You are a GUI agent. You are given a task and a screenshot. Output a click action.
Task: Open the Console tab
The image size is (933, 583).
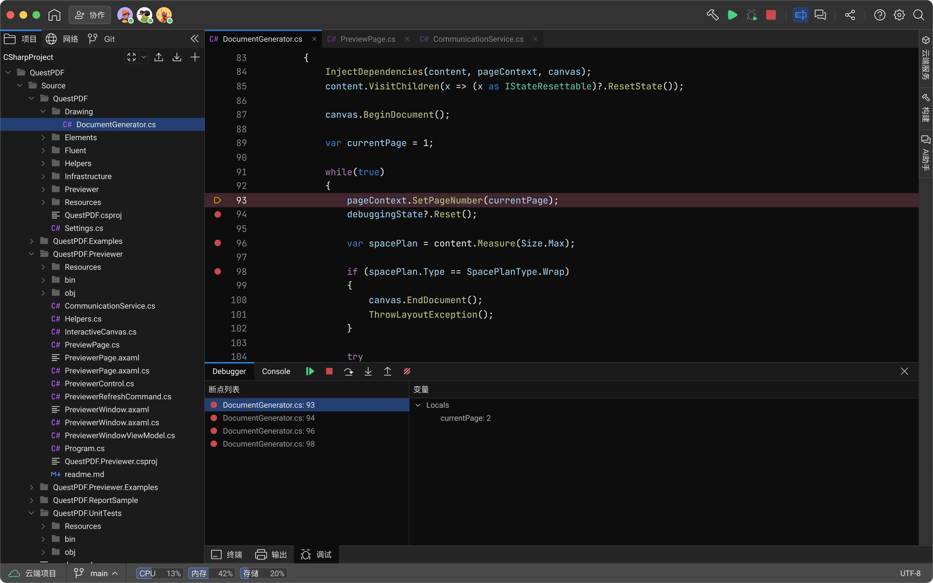click(x=276, y=371)
